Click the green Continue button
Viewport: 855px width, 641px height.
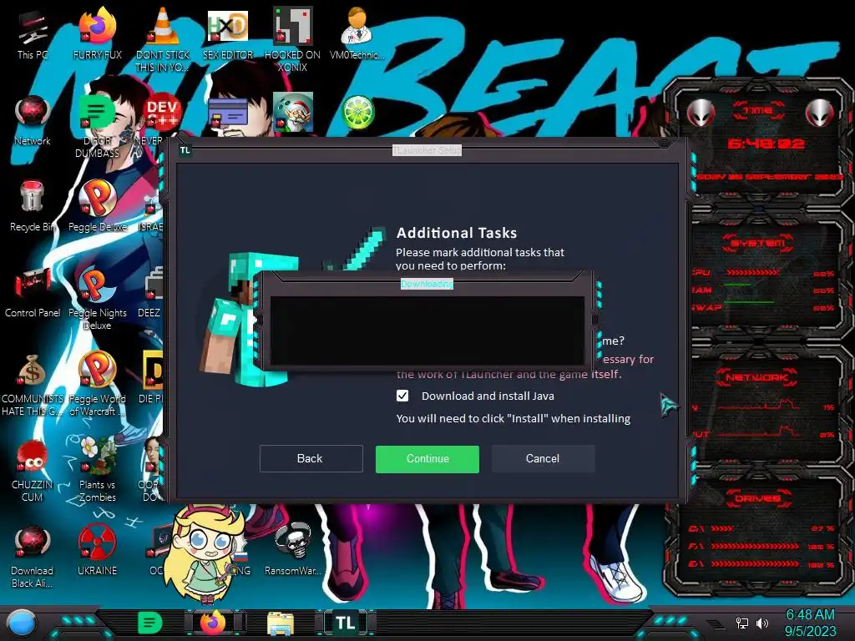point(427,459)
